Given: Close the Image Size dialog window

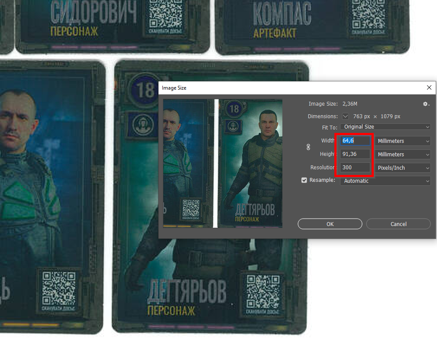Looking at the screenshot, I should tap(429, 87).
